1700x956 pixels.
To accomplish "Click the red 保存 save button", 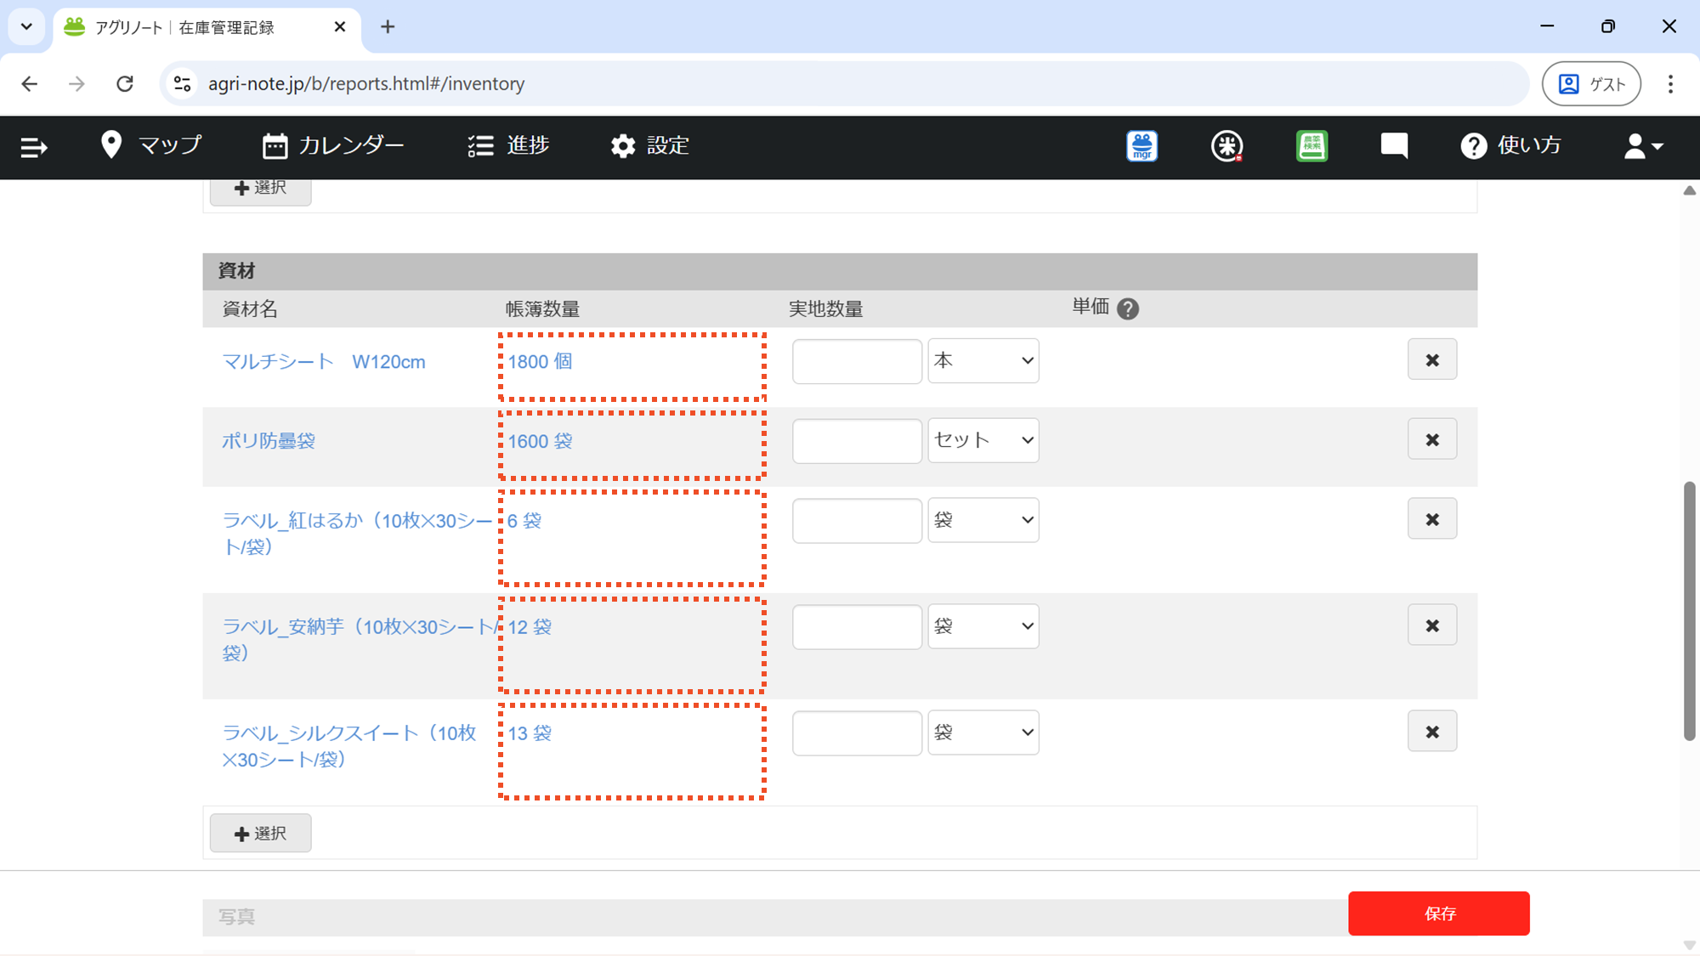I will point(1439,914).
